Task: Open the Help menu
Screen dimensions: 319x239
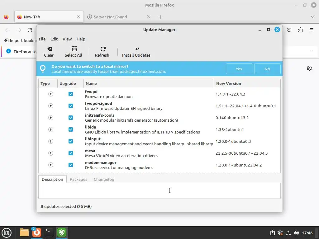Action: click(81, 39)
